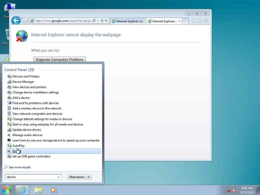Image resolution: width=260 pixels, height=195 pixels.
Task: Open 'Change device installation settings'
Action: (36, 92)
